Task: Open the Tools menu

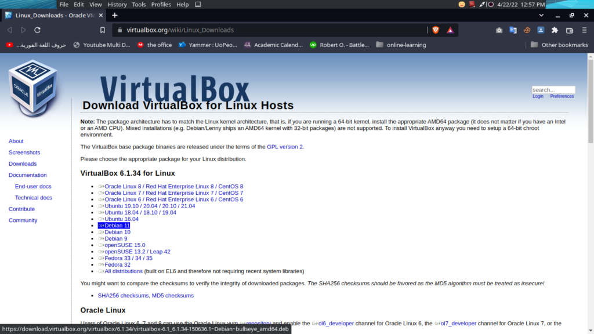Action: click(x=139, y=4)
